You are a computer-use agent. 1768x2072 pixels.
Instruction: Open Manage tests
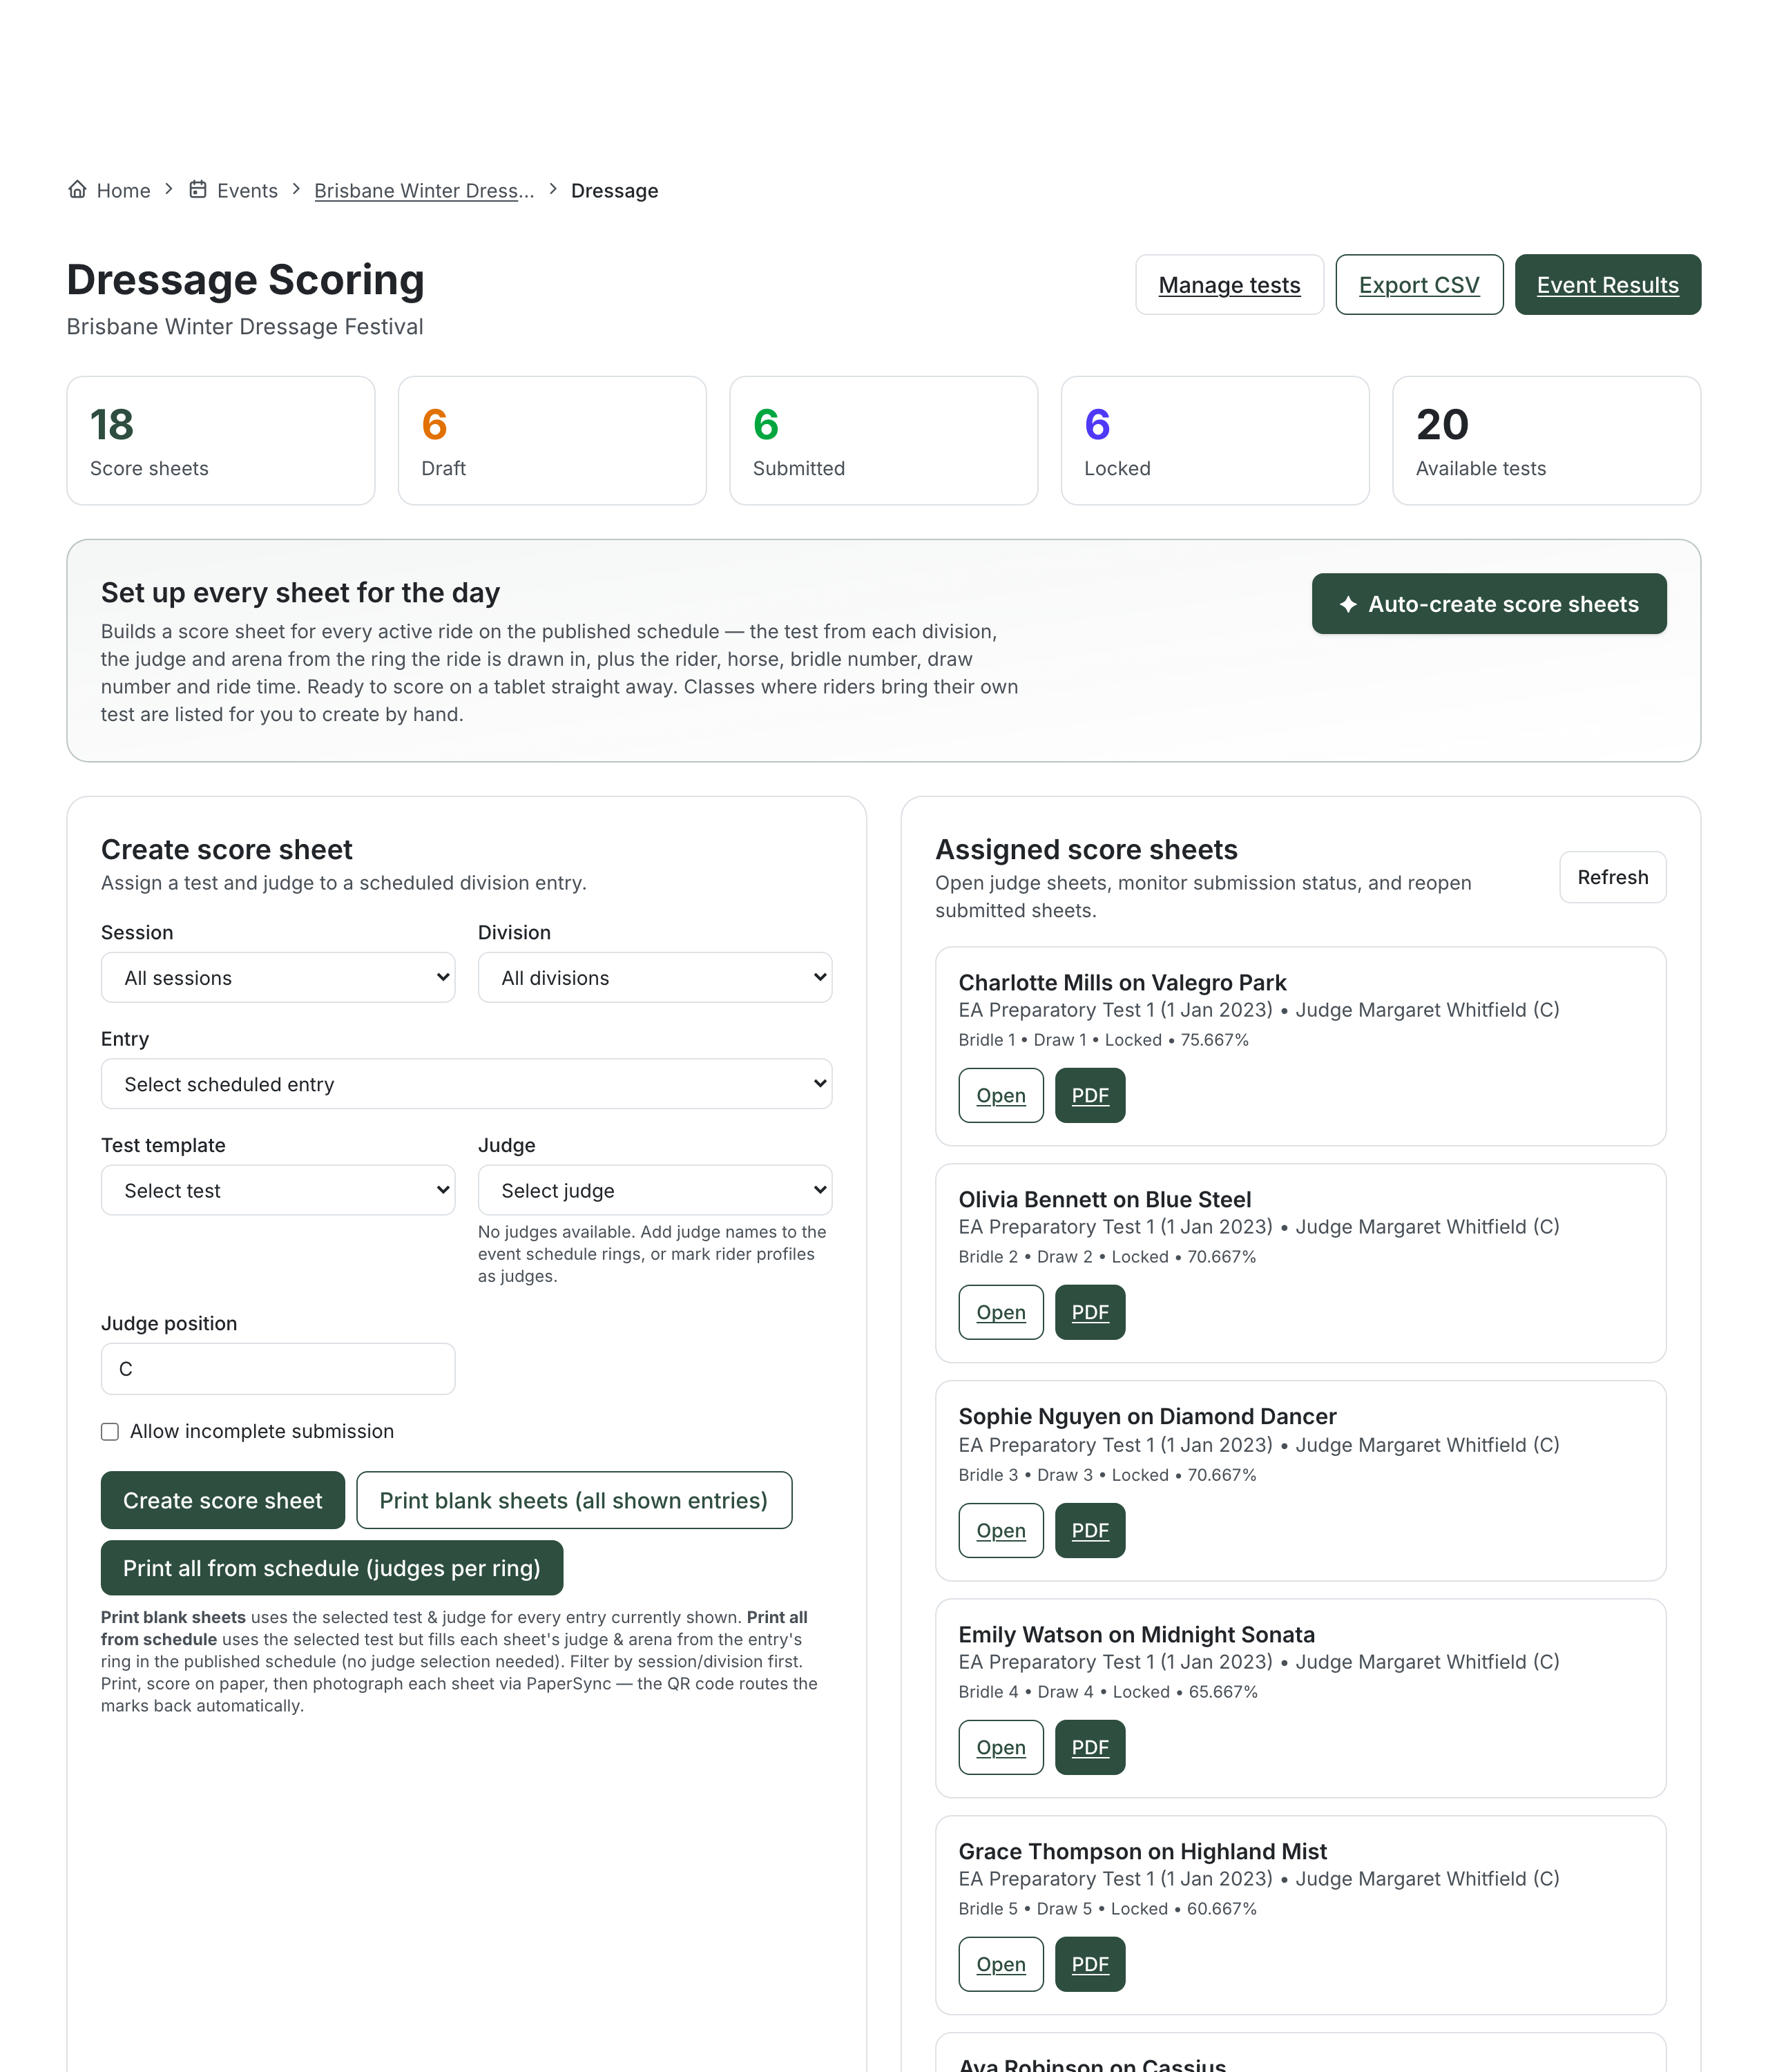(x=1229, y=285)
